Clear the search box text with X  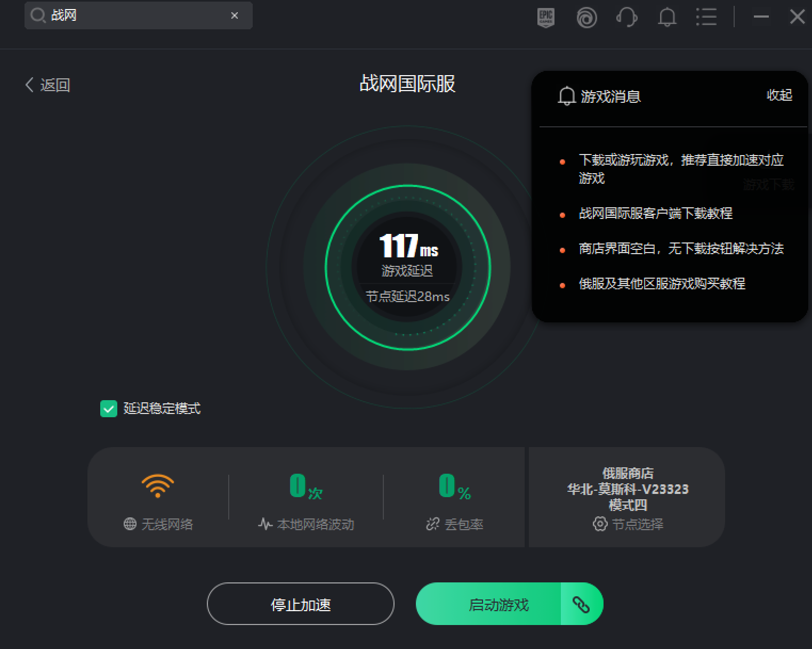coord(235,15)
